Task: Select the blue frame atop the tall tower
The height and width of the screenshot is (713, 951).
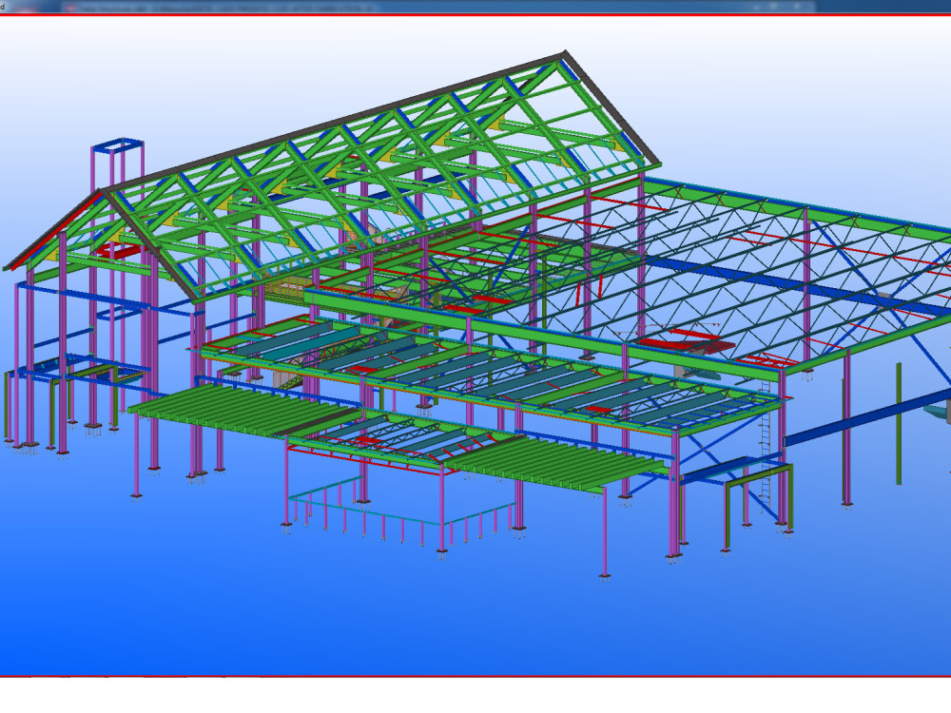Action: tap(118, 145)
